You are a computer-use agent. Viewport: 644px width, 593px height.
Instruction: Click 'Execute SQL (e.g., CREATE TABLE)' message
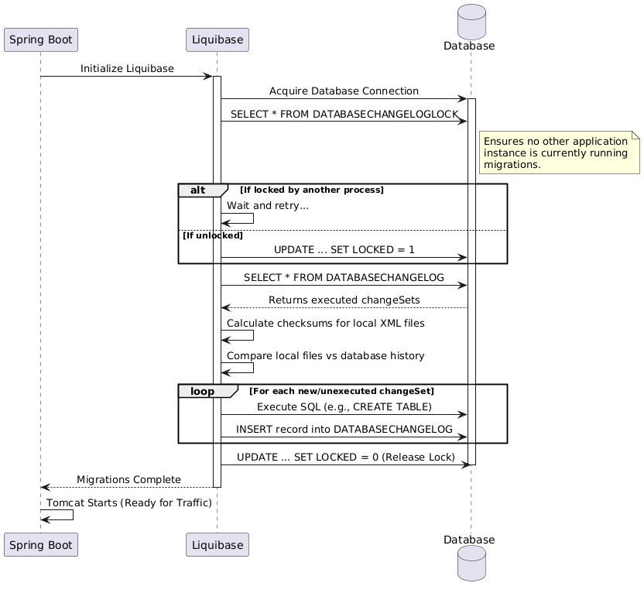click(x=344, y=407)
